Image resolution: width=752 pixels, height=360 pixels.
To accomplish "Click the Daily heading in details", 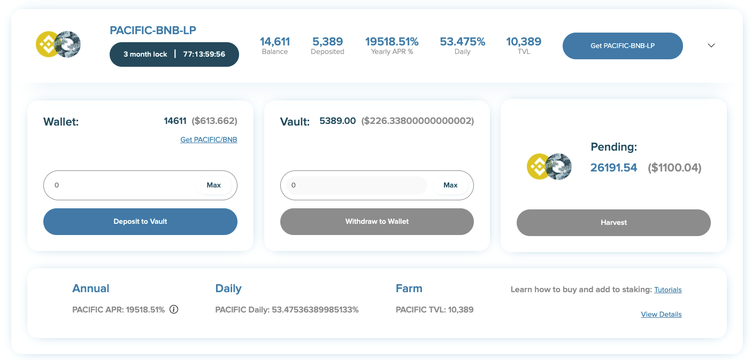I will click(x=228, y=288).
